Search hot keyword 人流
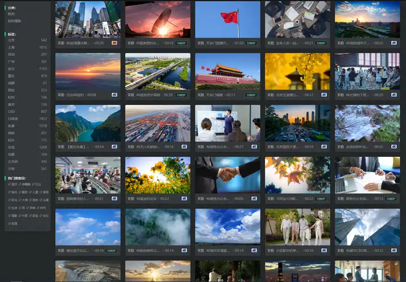Image resolution: width=406 pixels, height=282 pixels. coord(45,200)
